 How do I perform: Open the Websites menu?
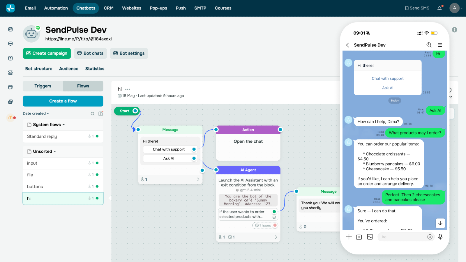point(132,8)
